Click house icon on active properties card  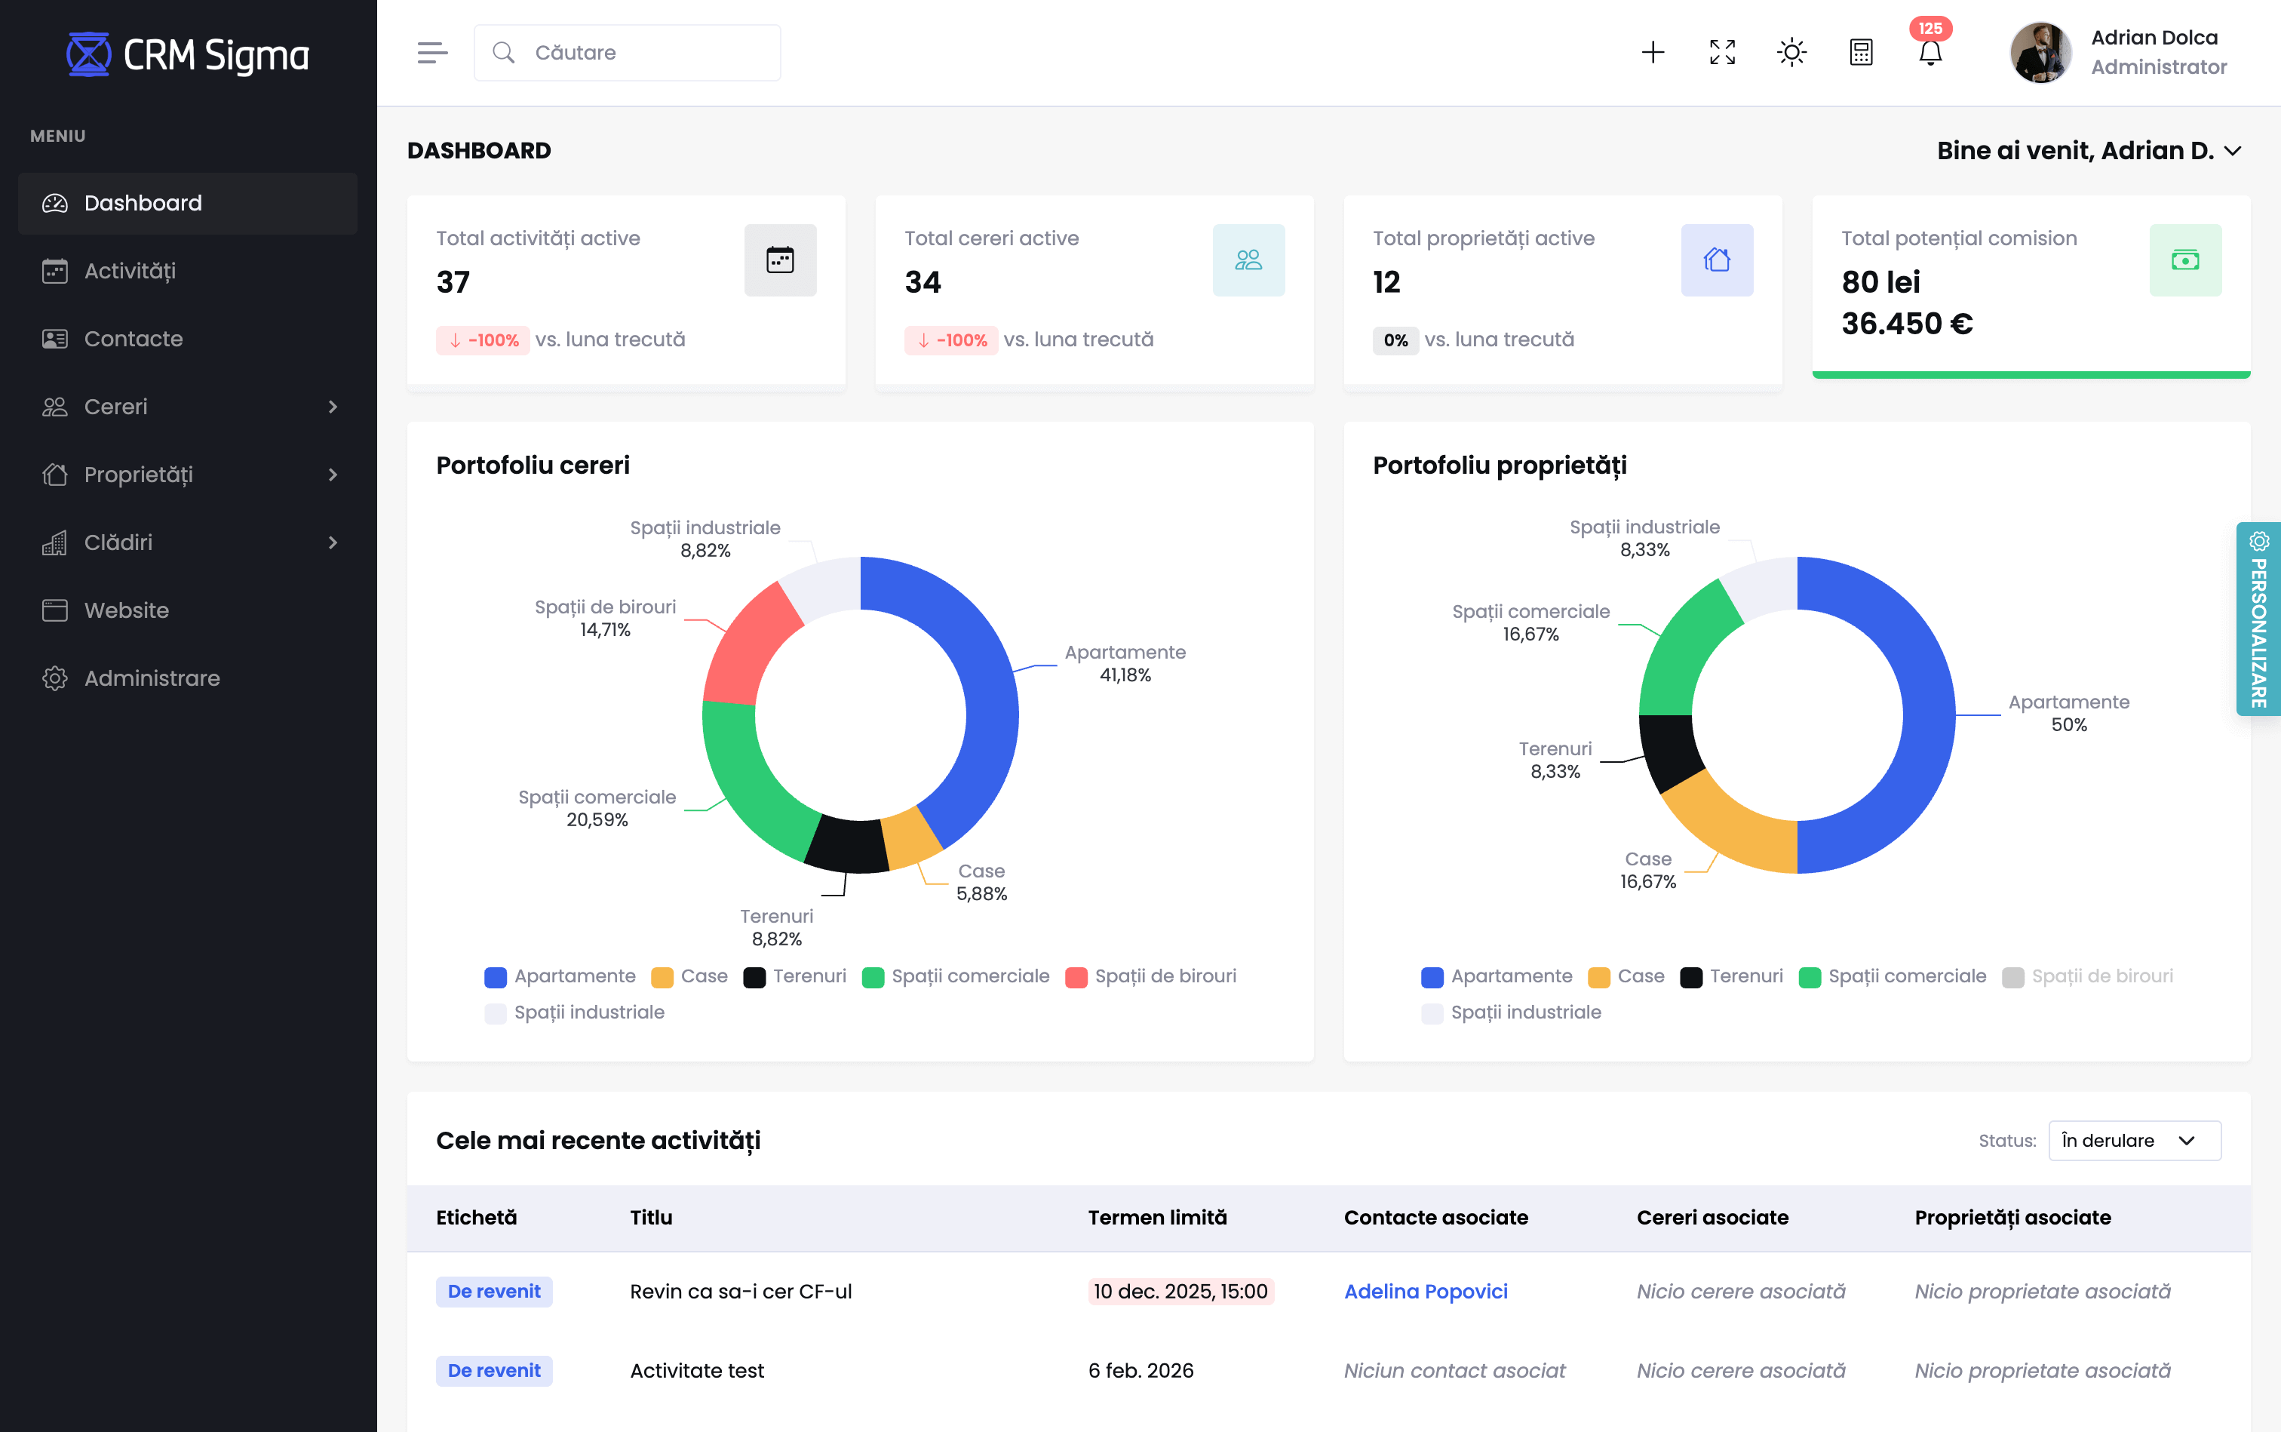[1716, 260]
